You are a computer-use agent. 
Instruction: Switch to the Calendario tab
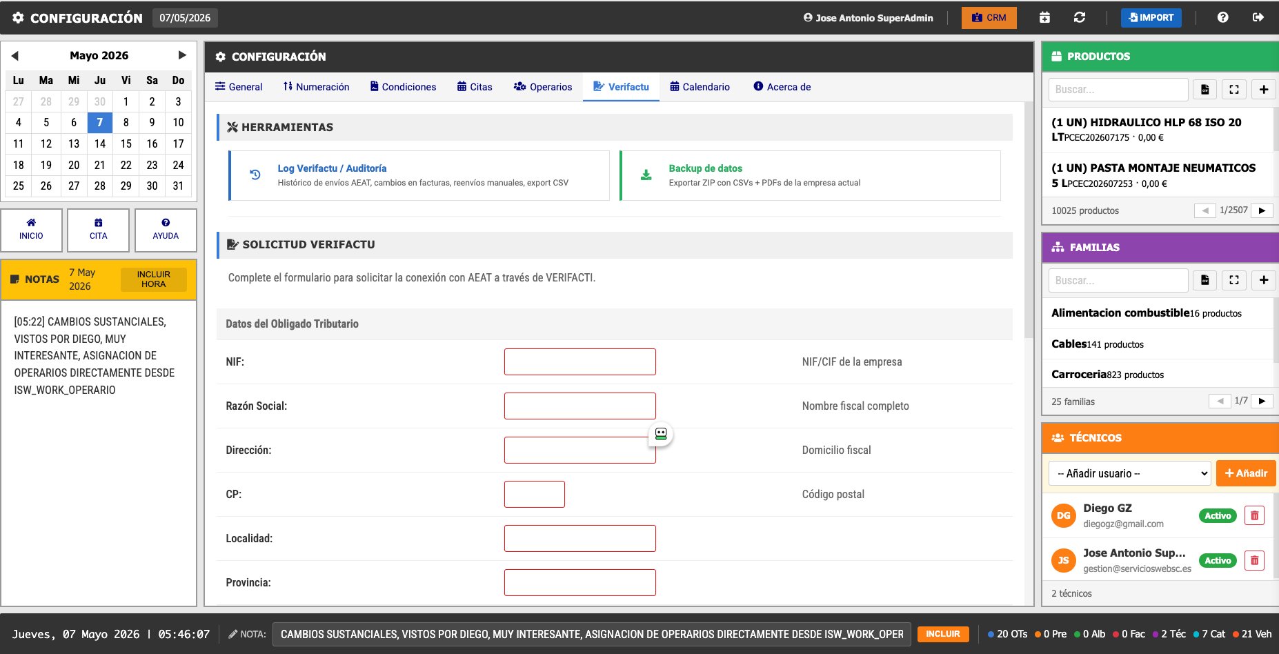coord(700,87)
